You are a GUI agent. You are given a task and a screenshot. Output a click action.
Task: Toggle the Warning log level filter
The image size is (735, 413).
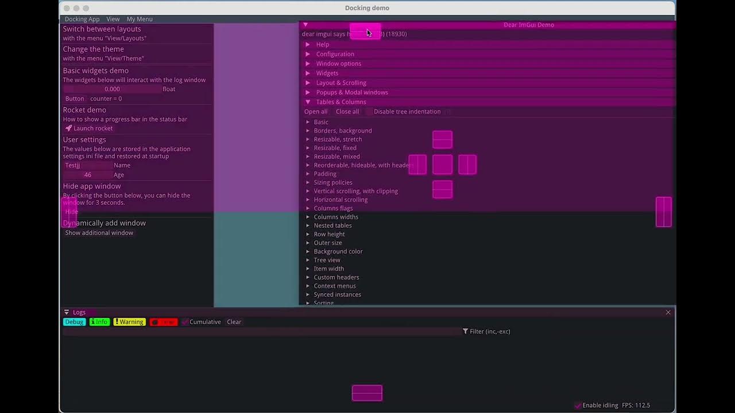(x=129, y=322)
